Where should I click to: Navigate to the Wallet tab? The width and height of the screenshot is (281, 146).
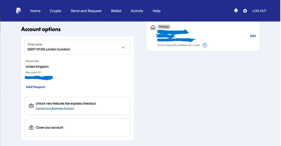(116, 11)
